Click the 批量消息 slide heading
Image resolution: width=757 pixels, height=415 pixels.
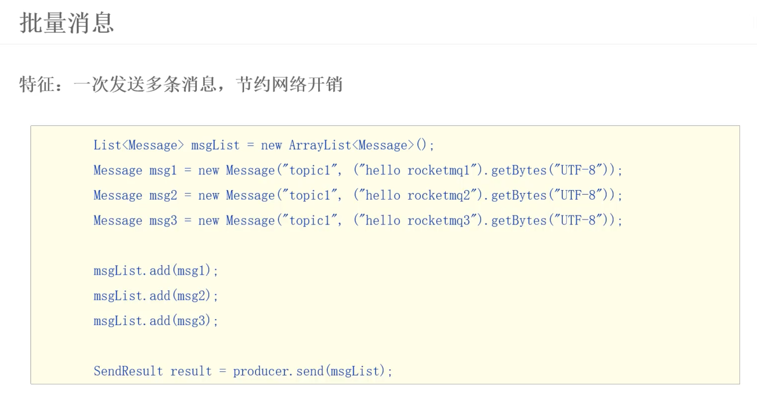tap(67, 23)
